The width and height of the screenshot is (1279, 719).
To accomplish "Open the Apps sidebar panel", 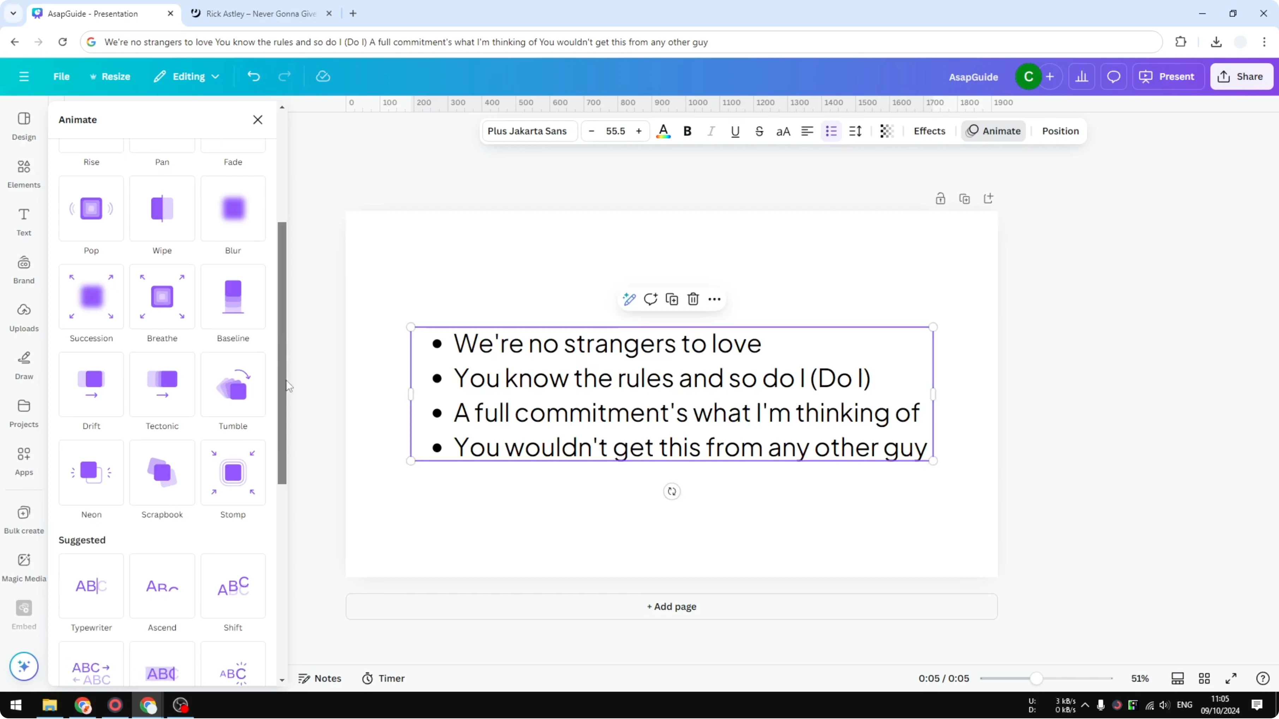I will (24, 461).
